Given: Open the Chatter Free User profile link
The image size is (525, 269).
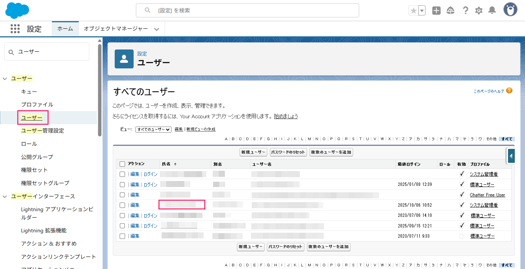Looking at the screenshot, I should pyautogui.click(x=488, y=195).
